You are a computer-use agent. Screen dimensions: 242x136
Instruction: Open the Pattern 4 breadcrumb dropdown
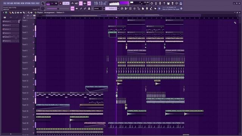[x=60, y=12]
